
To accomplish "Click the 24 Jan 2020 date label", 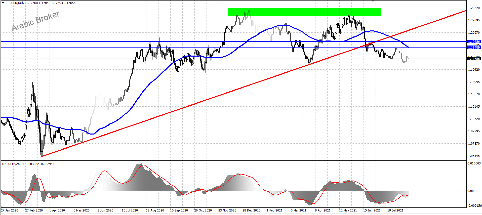I will coord(10,210).
